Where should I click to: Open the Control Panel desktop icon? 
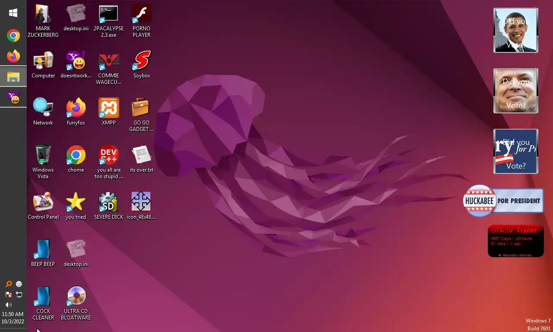[x=43, y=206]
